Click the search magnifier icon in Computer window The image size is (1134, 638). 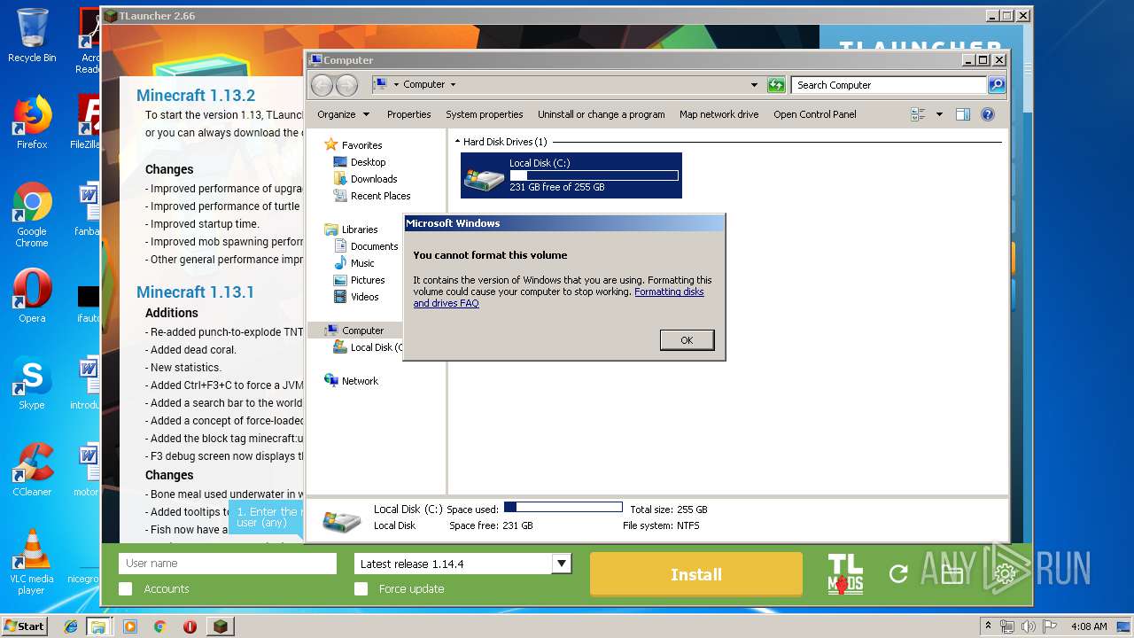click(997, 85)
